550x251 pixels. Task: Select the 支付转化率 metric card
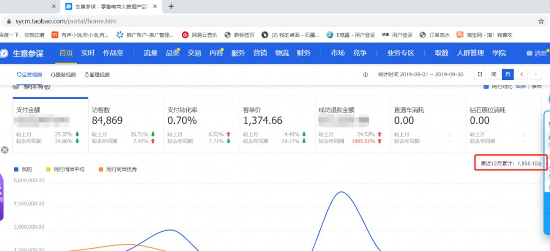coord(201,125)
